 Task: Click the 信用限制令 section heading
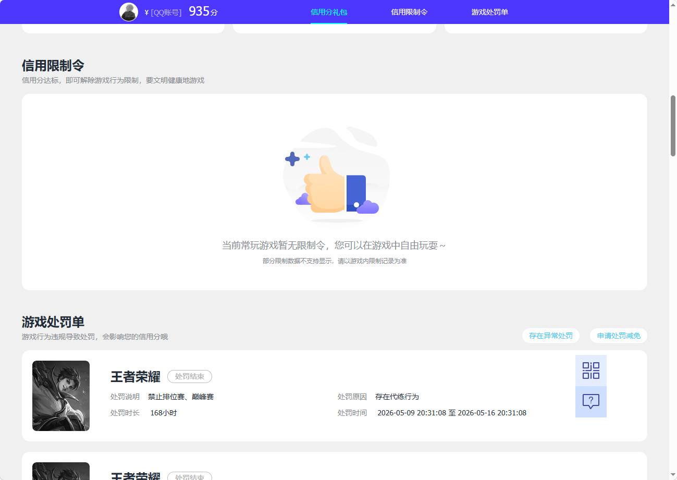click(53, 66)
